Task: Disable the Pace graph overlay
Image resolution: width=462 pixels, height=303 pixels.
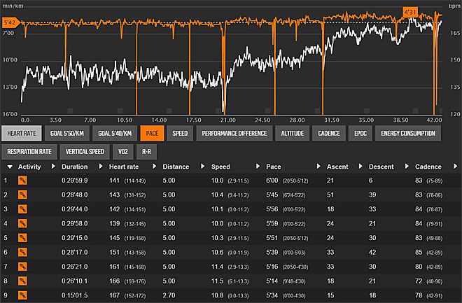Action: click(150, 132)
